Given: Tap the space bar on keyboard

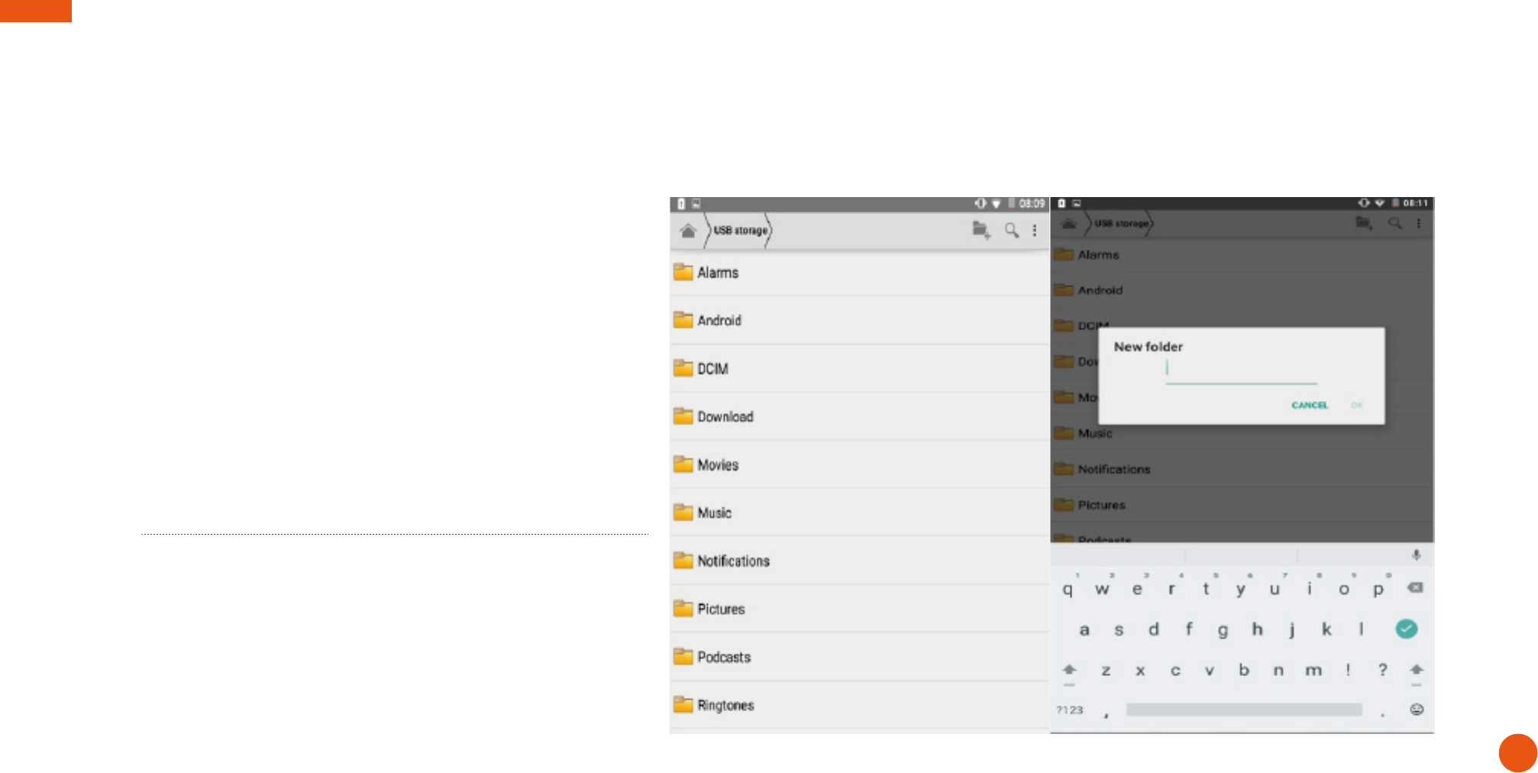Looking at the screenshot, I should click(1244, 710).
